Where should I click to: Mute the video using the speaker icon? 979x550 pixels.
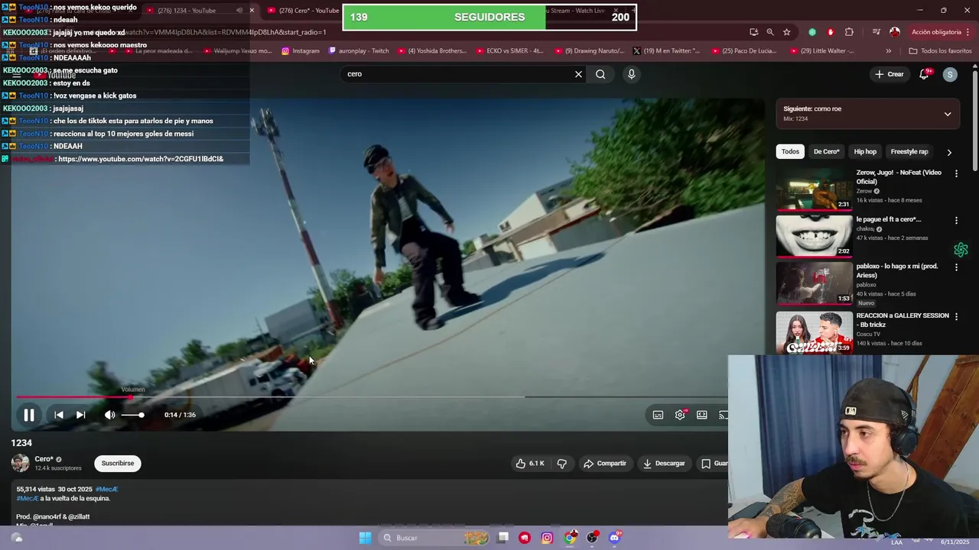point(109,415)
